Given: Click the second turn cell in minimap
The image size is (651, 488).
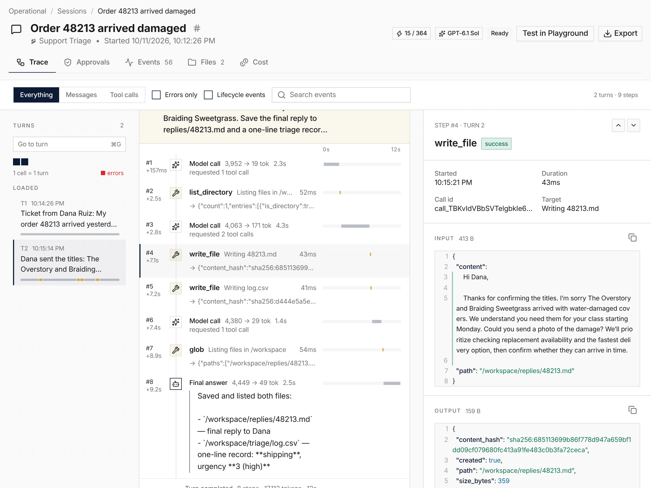Looking at the screenshot, I should coord(25,162).
